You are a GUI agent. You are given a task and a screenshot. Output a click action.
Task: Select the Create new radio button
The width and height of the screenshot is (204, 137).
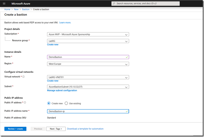pyautogui.click(x=49, y=103)
